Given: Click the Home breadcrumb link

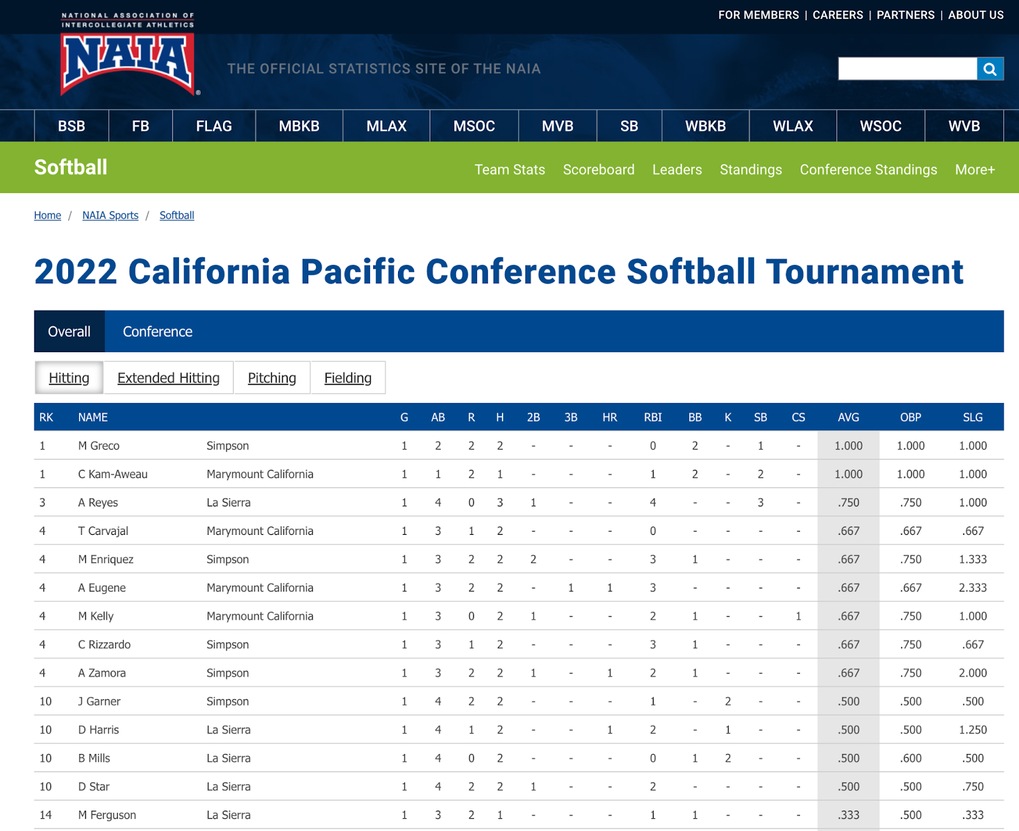Looking at the screenshot, I should (x=48, y=215).
